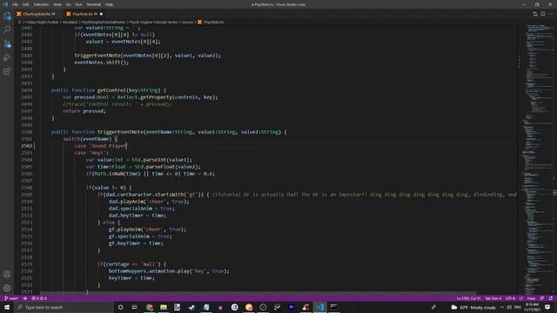The width and height of the screenshot is (557, 313).
Task: Open Chrome from the taskbar
Action: pos(150,307)
